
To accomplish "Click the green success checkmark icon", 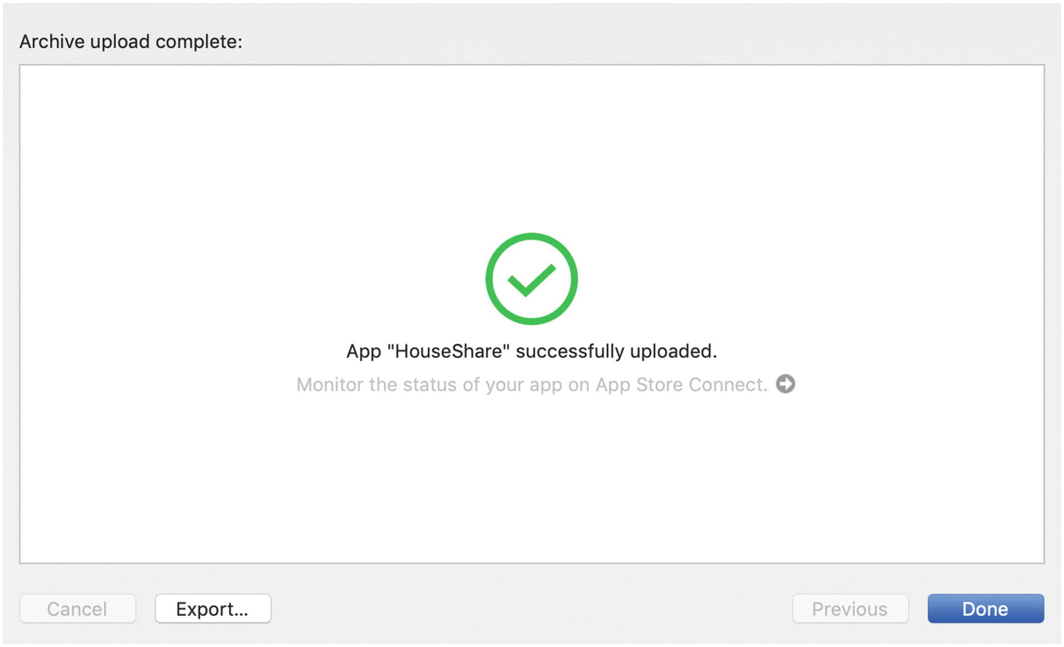I will [531, 280].
